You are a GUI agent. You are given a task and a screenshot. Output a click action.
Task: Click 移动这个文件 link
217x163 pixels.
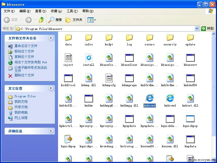pos(24,51)
